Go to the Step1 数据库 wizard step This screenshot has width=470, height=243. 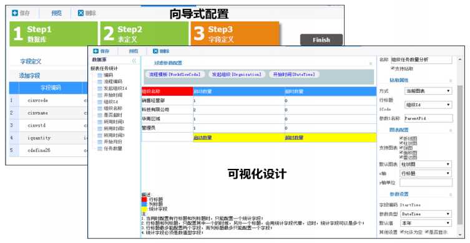[x=53, y=34]
